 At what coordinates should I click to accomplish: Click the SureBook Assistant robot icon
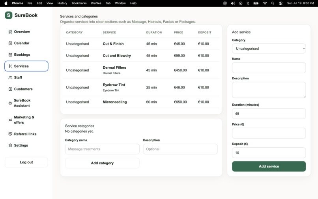pyautogui.click(x=10, y=103)
